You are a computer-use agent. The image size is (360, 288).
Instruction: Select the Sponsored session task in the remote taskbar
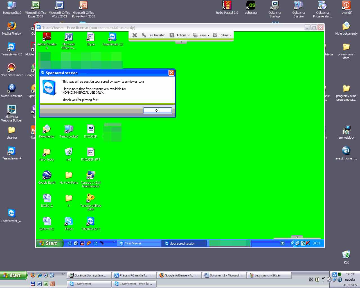184,243
